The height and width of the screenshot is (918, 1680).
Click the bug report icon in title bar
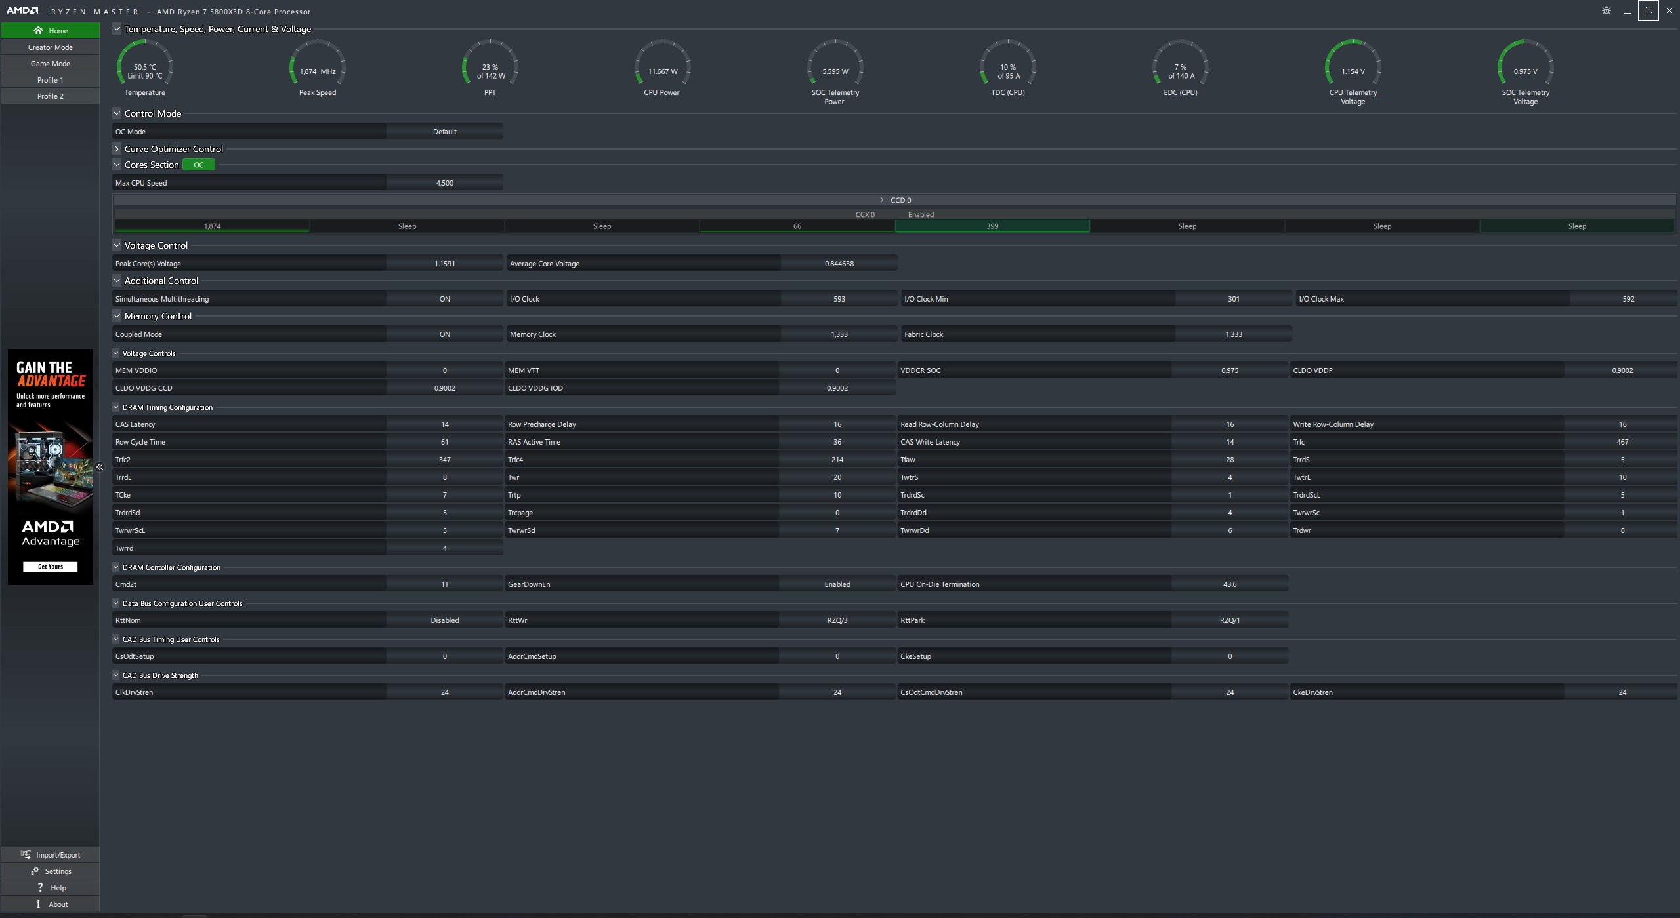click(x=1606, y=10)
